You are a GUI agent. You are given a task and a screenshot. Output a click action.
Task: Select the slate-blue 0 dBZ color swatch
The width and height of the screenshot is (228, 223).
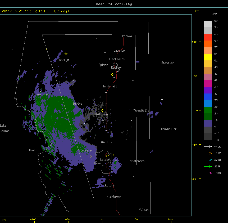pyautogui.click(x=208, y=123)
